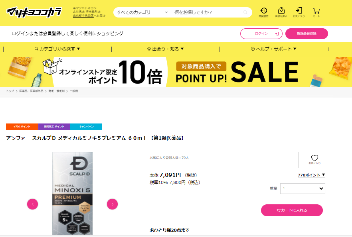Image resolution: width=352 pixels, height=237 pixels.
Task: Open the 数量 quantity selector
Action: (x=303, y=188)
